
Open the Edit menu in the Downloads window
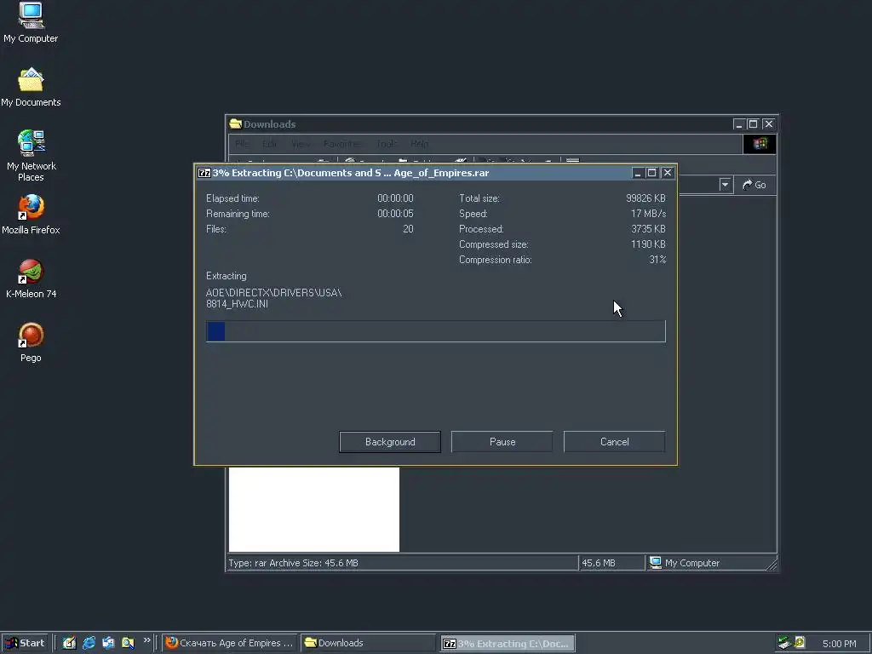[270, 144]
